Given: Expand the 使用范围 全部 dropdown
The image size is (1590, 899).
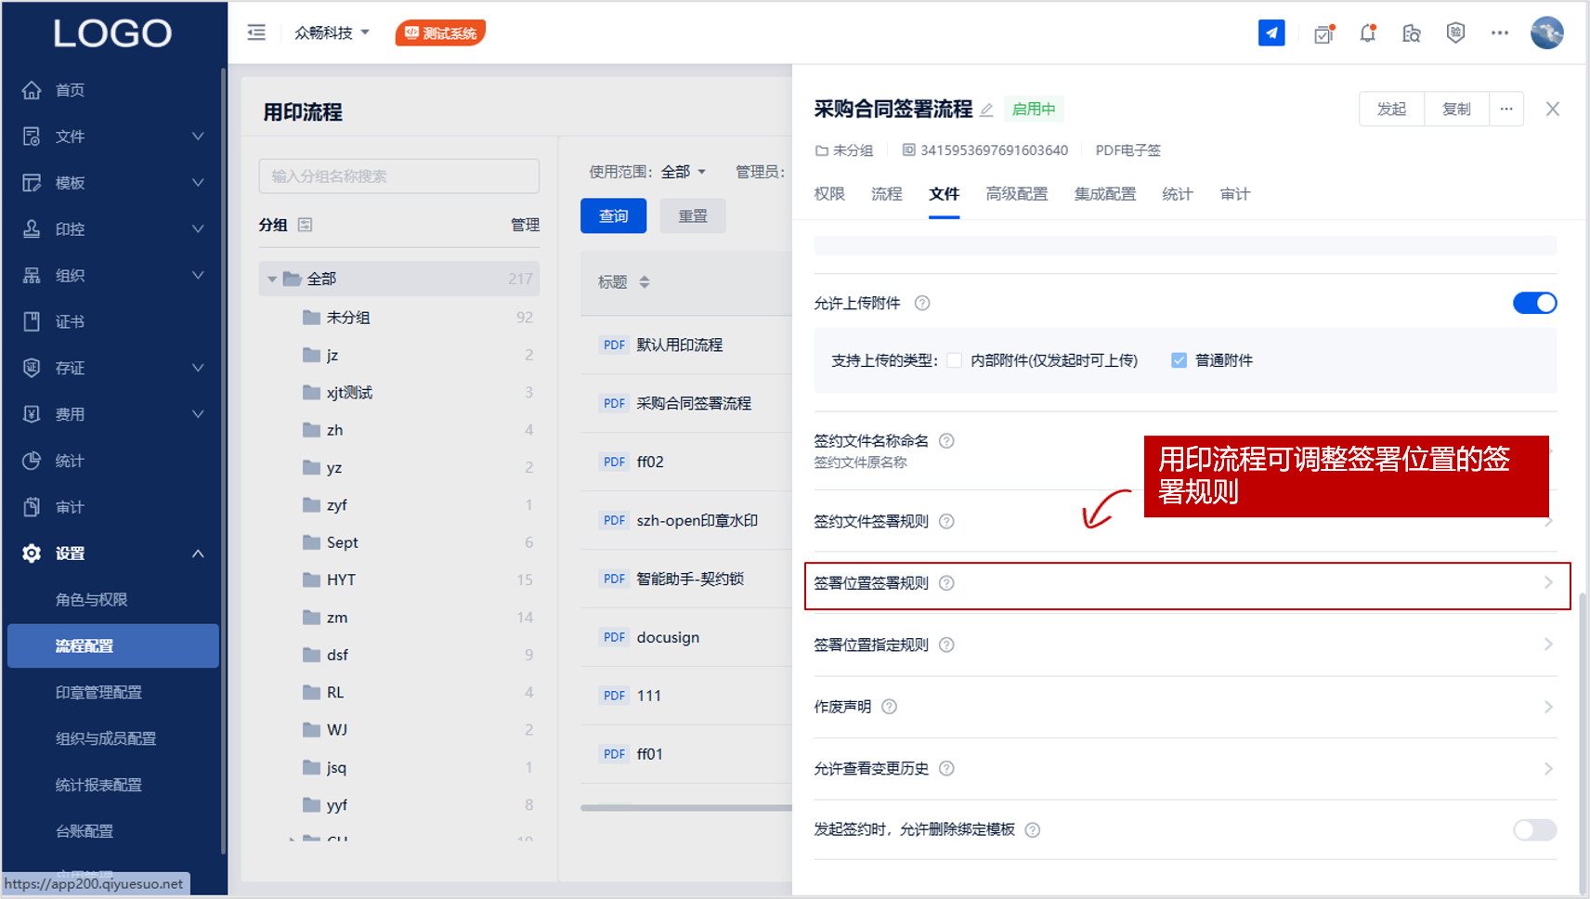Looking at the screenshot, I should [684, 172].
